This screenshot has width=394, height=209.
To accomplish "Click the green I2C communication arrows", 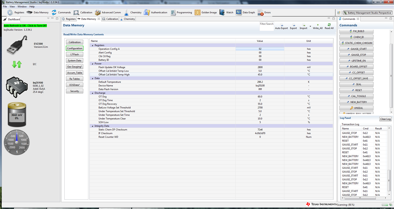I will coord(17,64).
